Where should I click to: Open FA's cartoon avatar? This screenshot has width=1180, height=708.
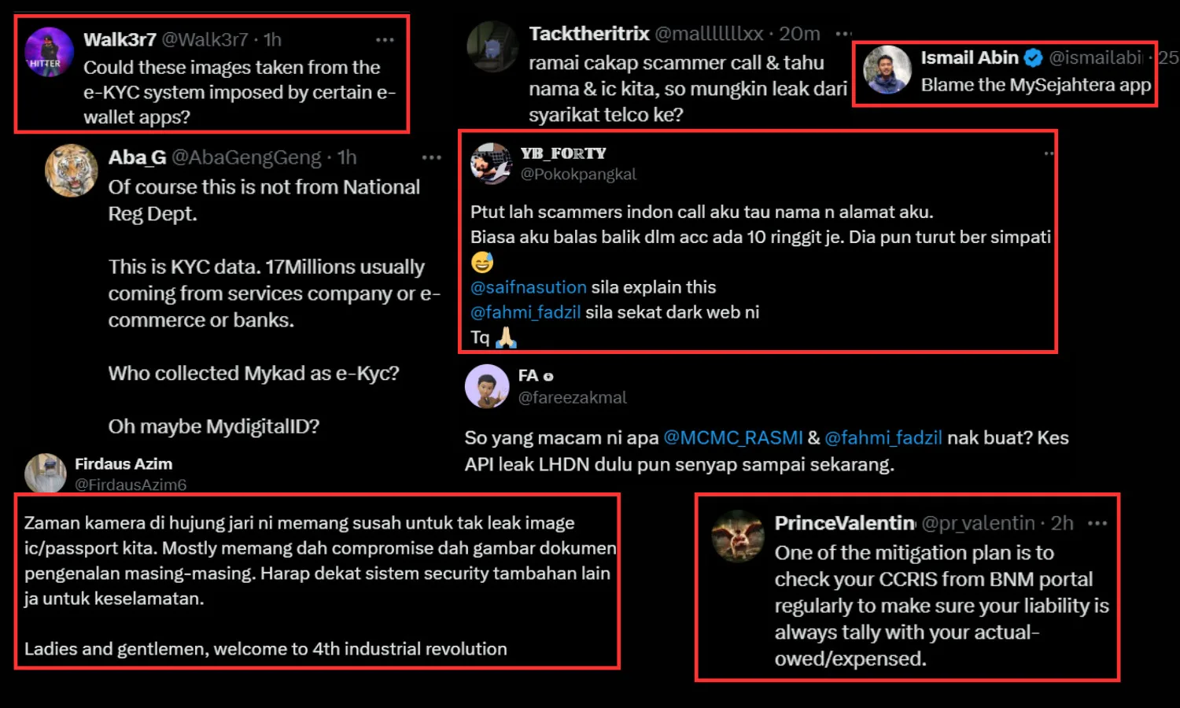click(x=487, y=386)
